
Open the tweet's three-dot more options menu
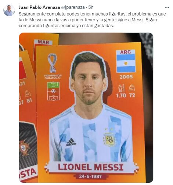(167, 8)
